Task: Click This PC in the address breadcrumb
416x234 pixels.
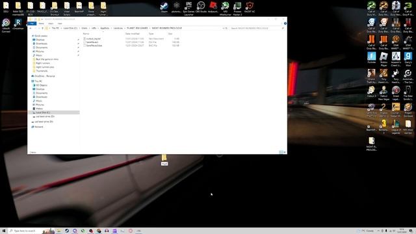Action: [x=55, y=28]
